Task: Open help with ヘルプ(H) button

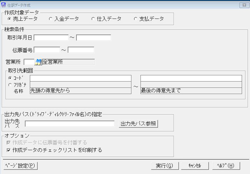Action: (224, 166)
